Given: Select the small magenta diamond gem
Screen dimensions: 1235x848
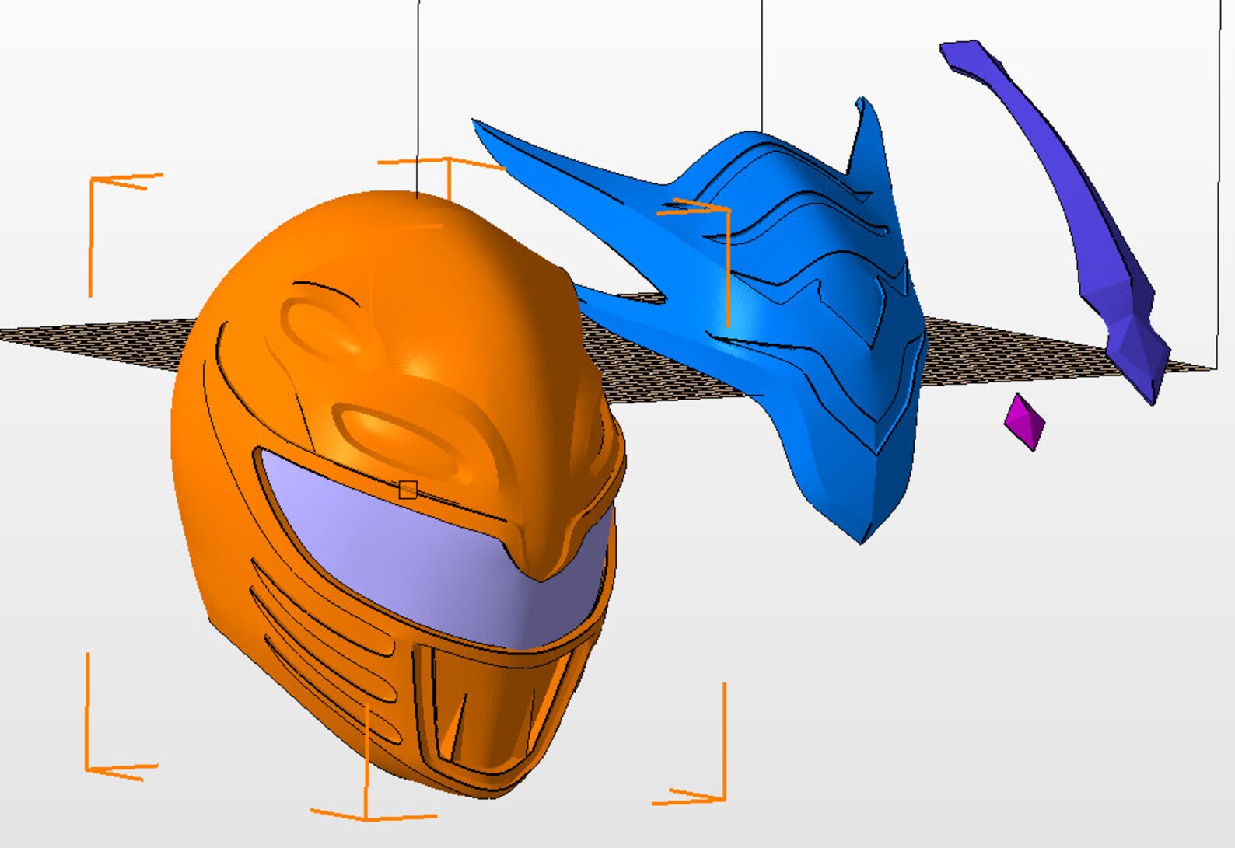Looking at the screenshot, I should [x=1023, y=422].
